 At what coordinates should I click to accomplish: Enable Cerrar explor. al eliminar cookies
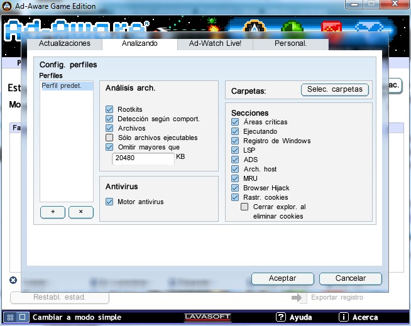click(244, 207)
